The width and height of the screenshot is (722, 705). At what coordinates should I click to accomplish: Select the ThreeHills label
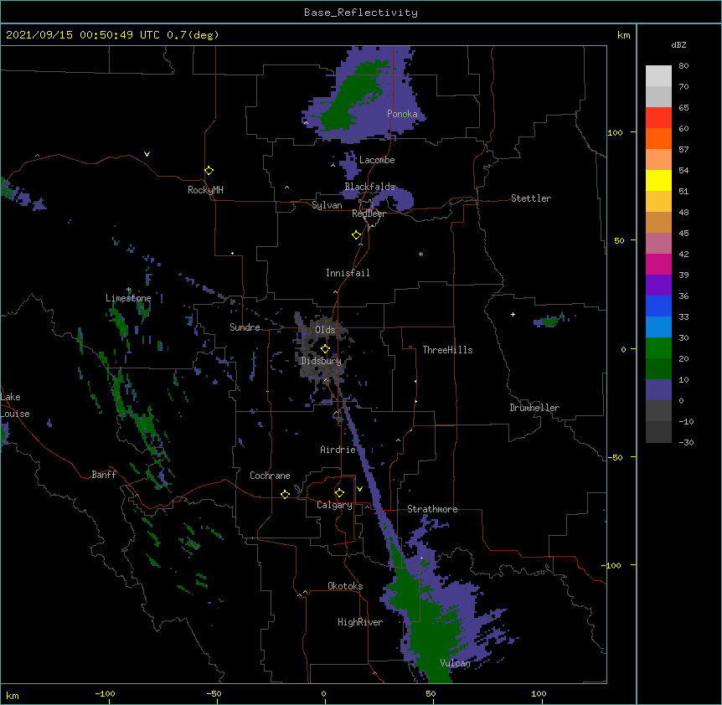[447, 350]
